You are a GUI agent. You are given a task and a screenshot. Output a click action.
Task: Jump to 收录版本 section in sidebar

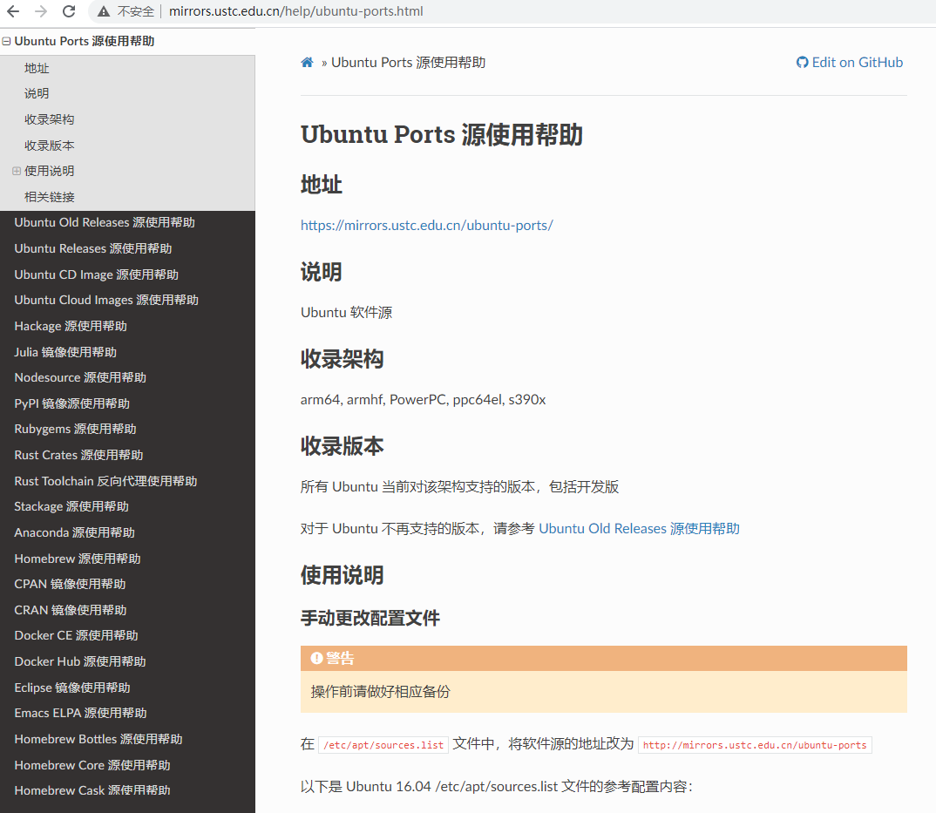click(x=49, y=145)
